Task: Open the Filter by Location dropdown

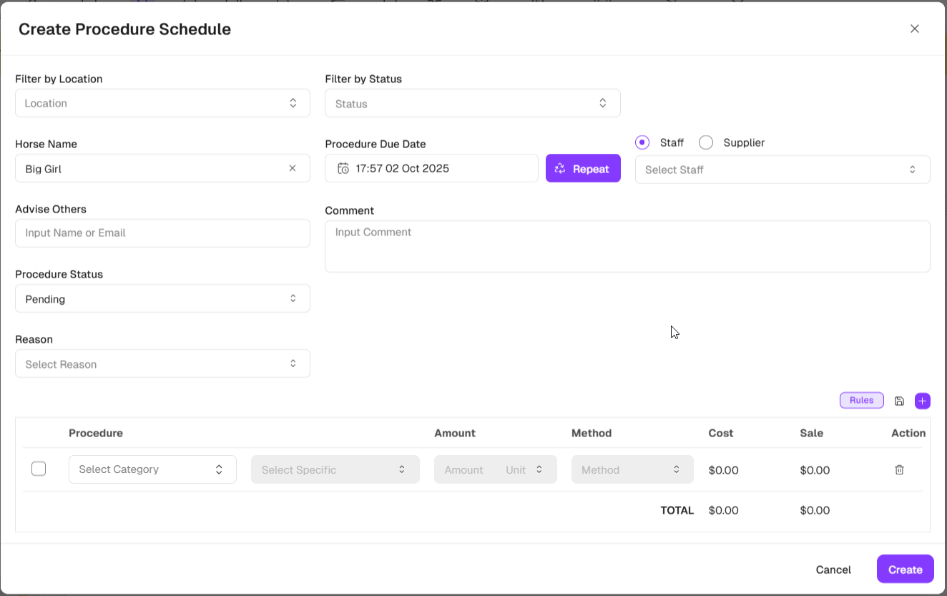Action: 162,103
